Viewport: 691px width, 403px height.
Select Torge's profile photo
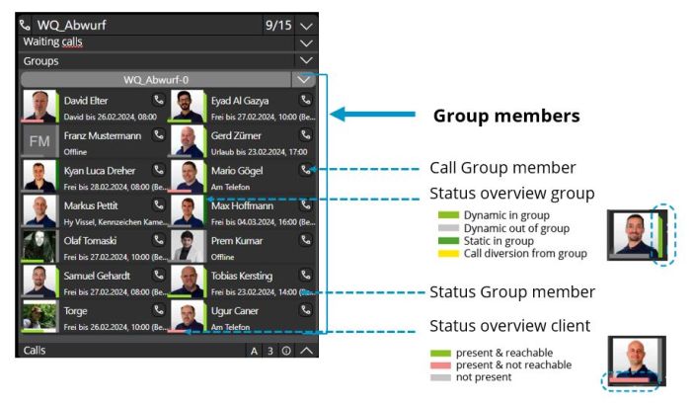pos(39,317)
